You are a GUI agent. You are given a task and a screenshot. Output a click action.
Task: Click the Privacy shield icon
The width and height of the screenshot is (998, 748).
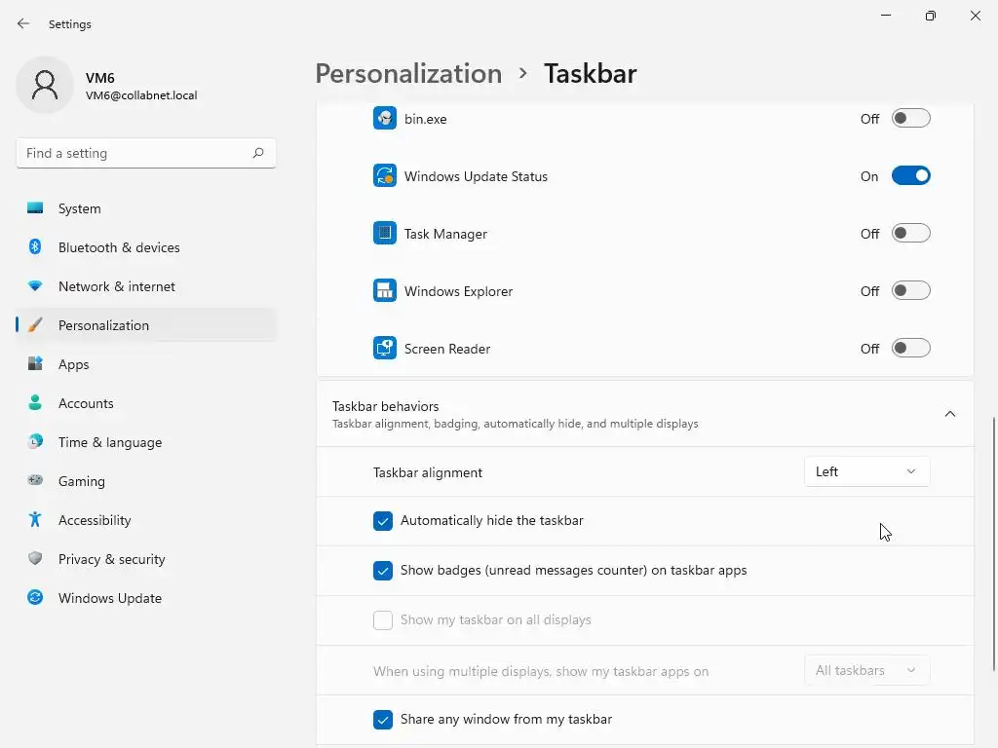[x=35, y=558]
